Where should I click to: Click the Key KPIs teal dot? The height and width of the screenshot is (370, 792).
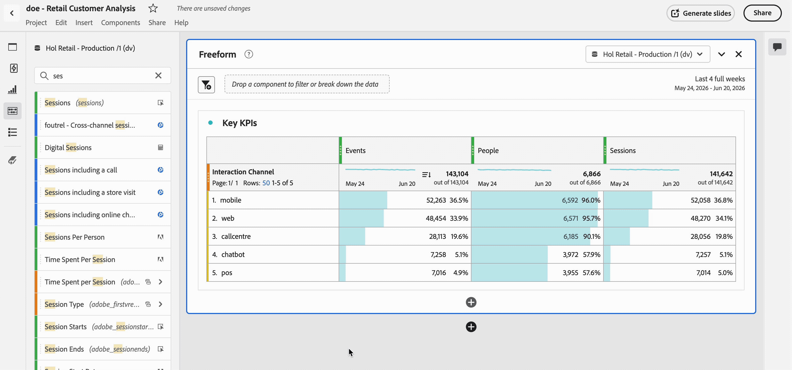point(210,123)
